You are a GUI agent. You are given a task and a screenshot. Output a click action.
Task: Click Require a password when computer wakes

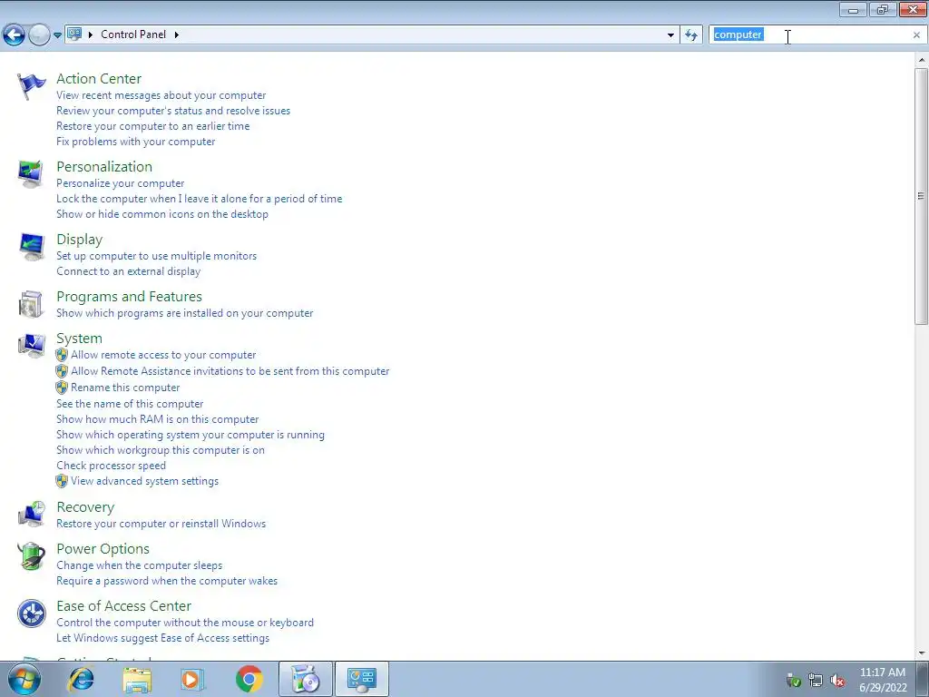click(x=167, y=582)
